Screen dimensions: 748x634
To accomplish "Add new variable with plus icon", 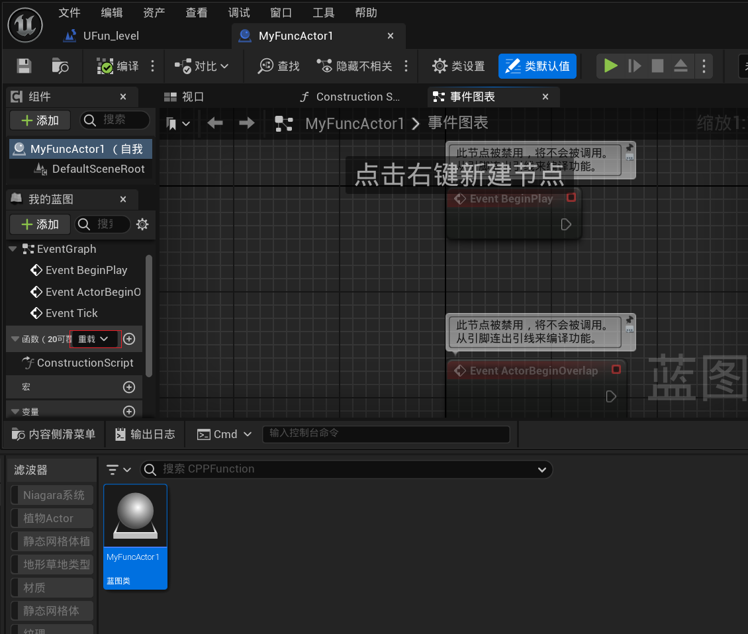I will click(129, 411).
